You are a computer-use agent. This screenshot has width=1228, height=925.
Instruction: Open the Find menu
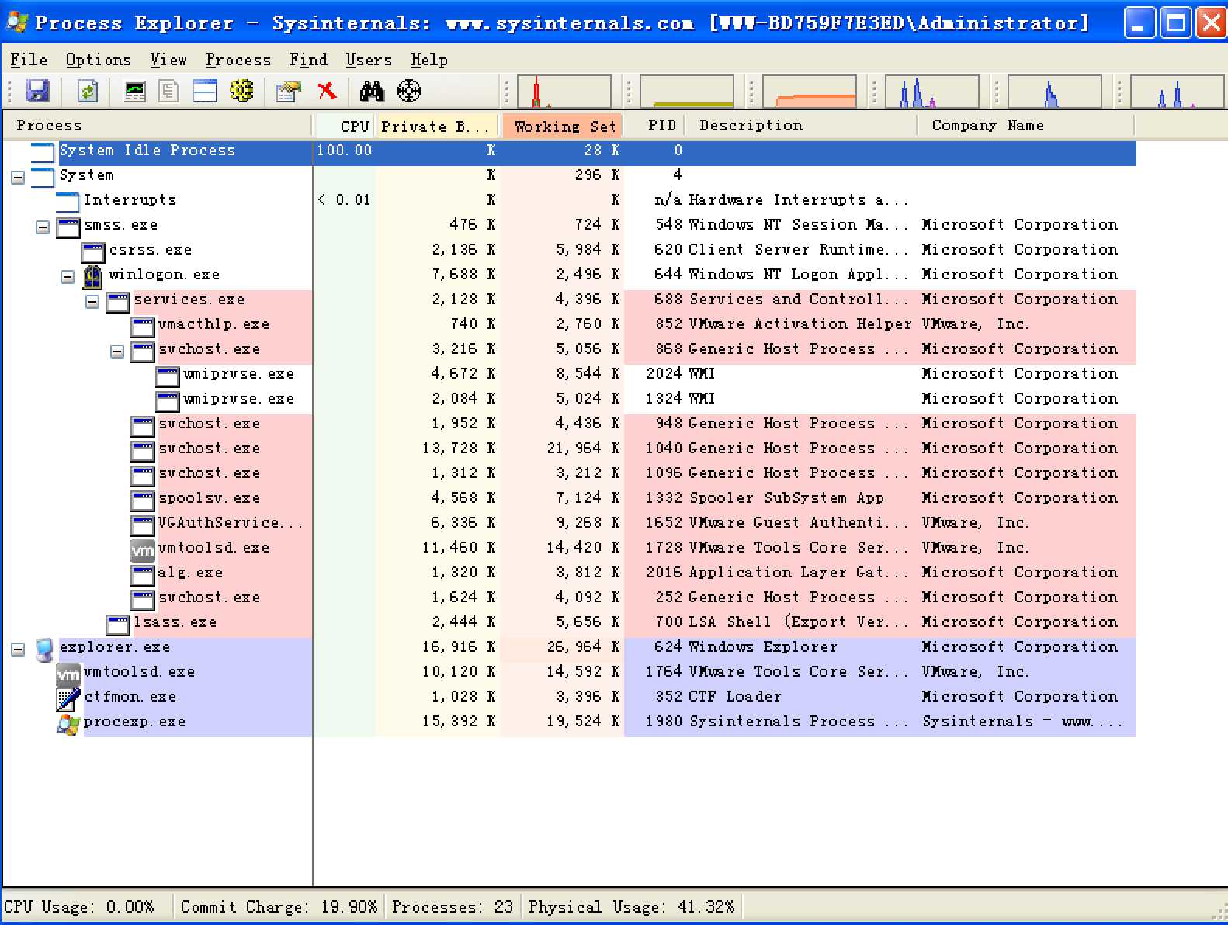[309, 60]
